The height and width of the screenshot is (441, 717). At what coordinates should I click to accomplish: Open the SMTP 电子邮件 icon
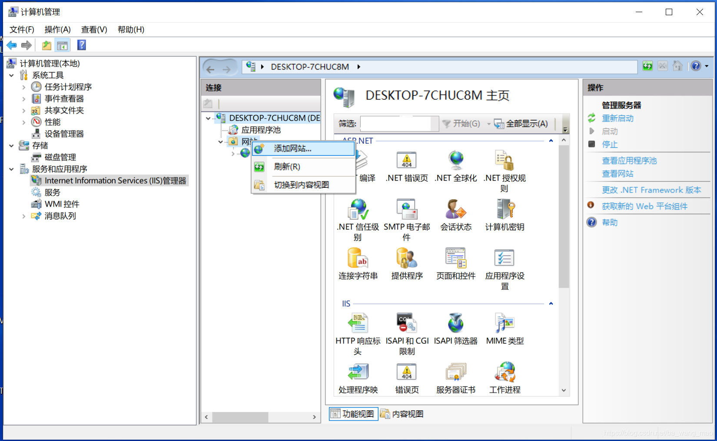[407, 209]
